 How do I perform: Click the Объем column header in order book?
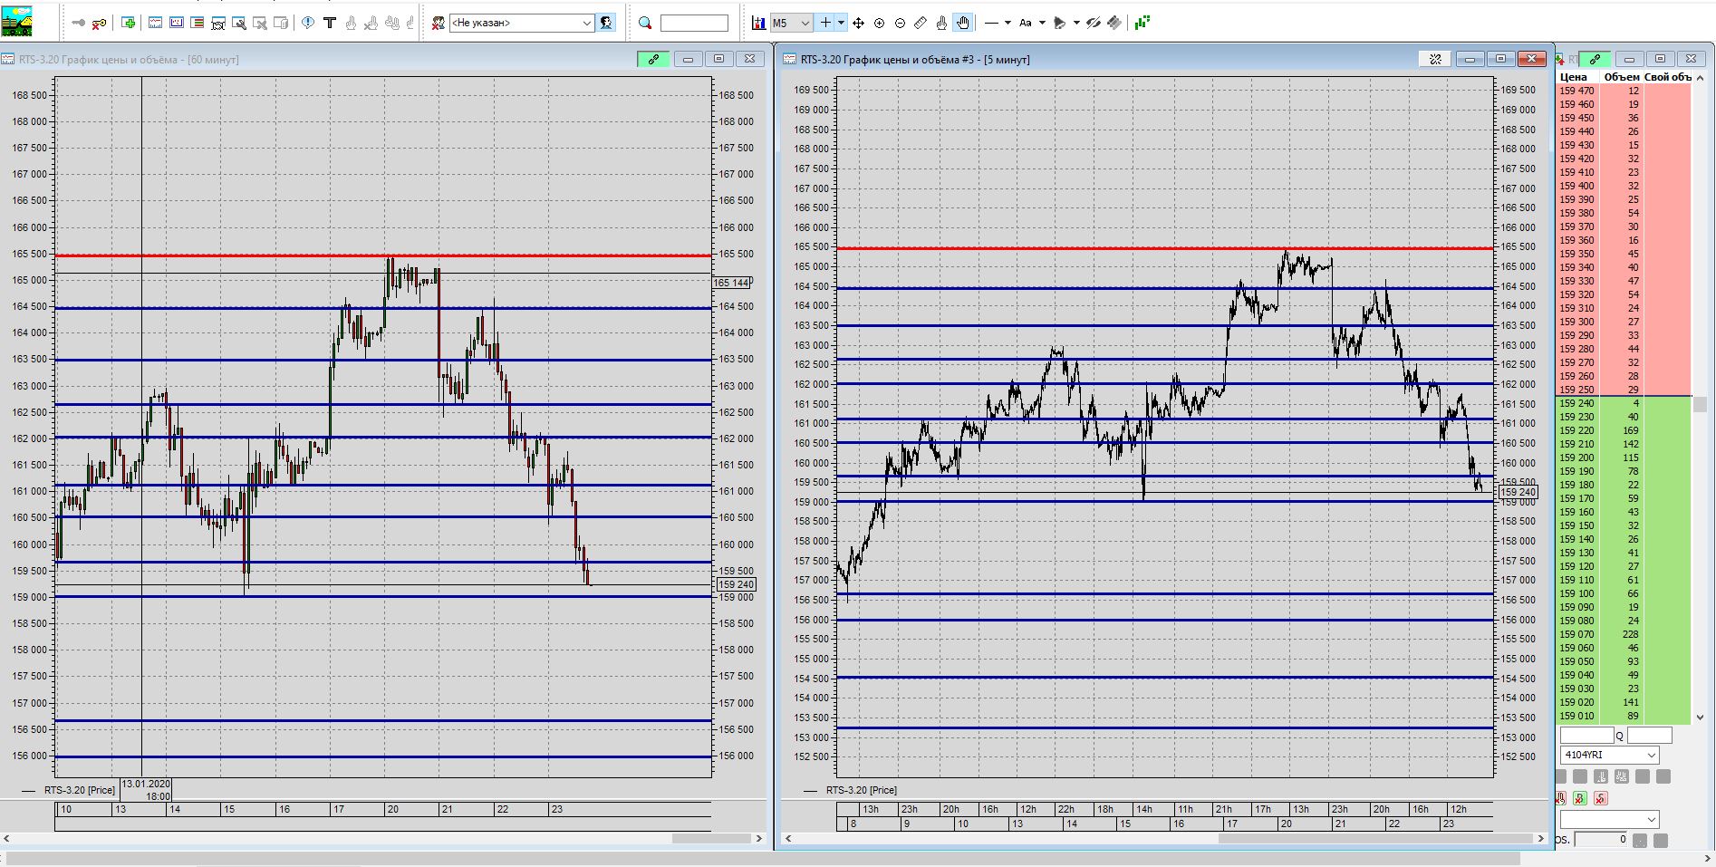pos(1622,77)
